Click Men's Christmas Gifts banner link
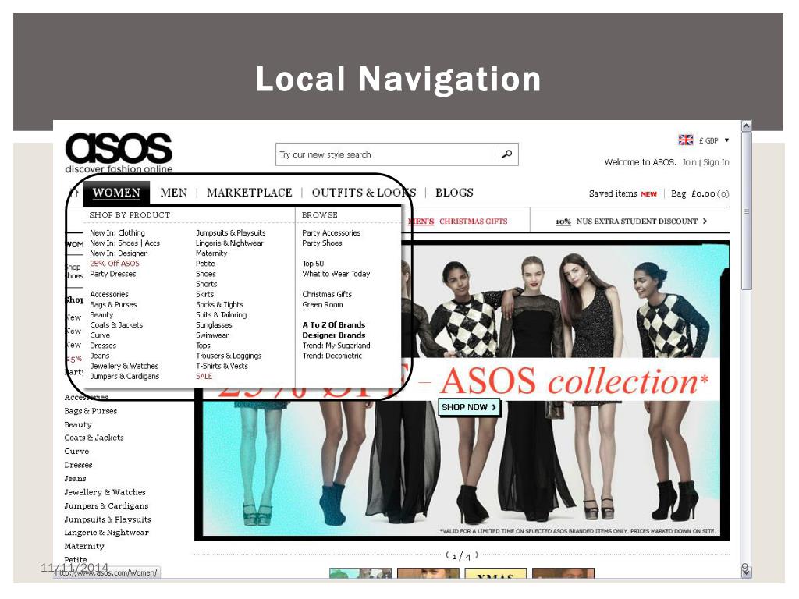The image size is (799, 599). click(x=457, y=221)
